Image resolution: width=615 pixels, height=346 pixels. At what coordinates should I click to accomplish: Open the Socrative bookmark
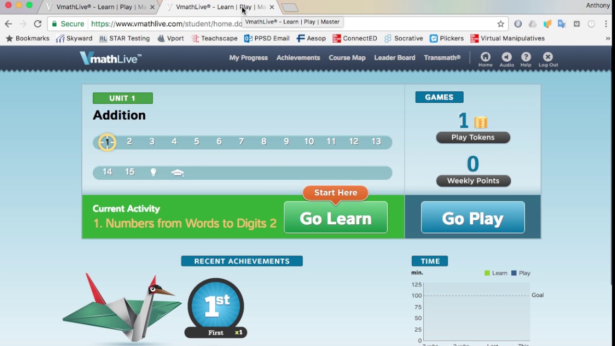coord(404,38)
